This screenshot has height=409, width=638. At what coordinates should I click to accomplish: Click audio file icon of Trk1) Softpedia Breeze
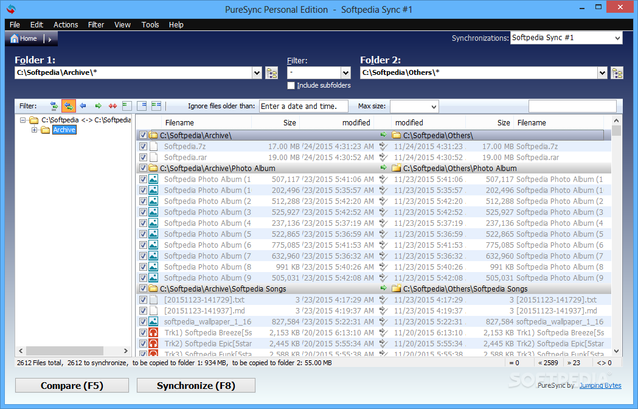coord(153,332)
